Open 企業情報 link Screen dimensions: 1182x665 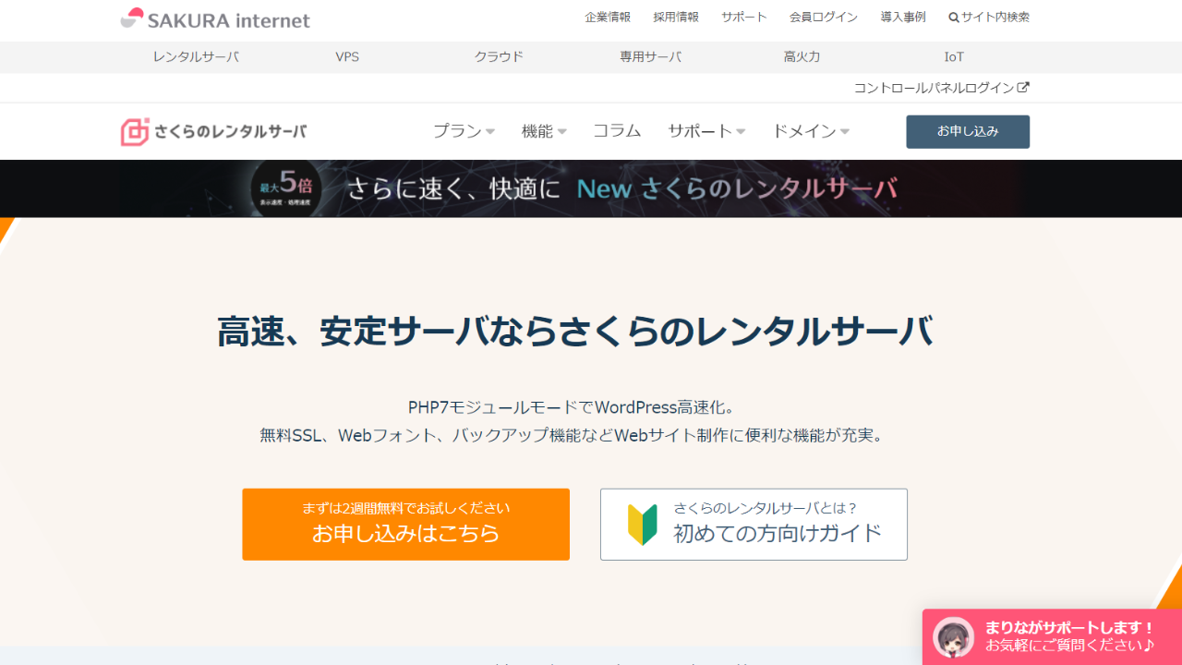click(x=608, y=18)
